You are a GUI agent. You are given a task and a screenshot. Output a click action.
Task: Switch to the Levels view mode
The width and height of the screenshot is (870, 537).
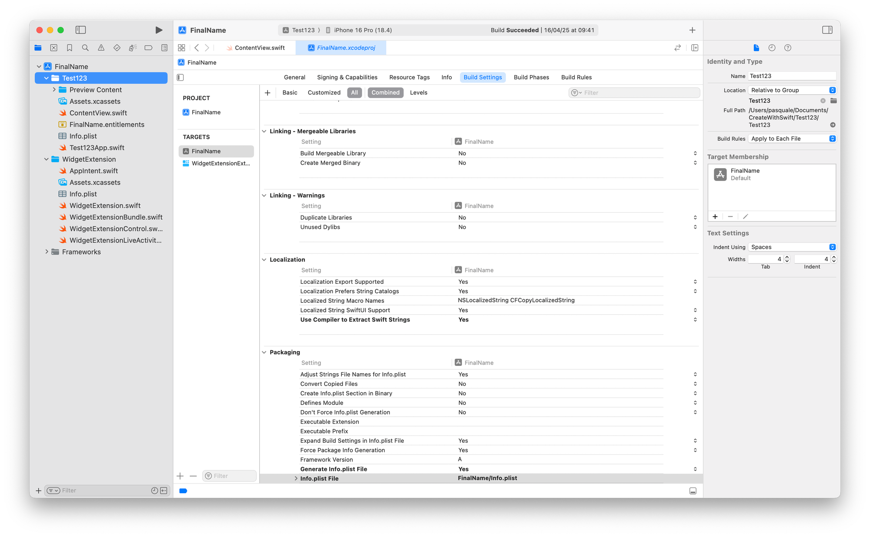418,93
